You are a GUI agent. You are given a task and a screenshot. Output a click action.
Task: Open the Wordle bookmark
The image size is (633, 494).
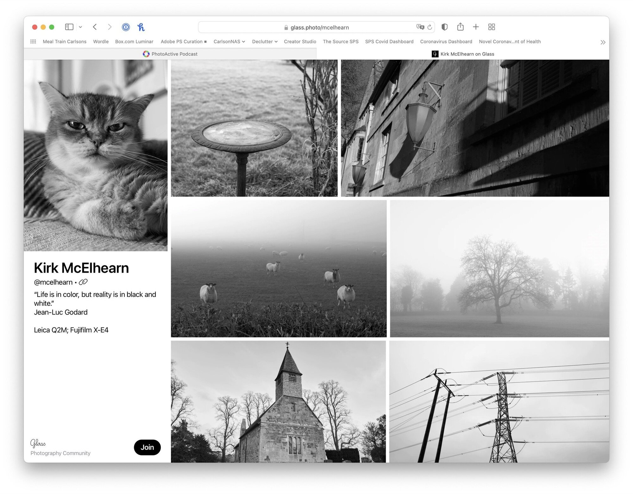101,41
